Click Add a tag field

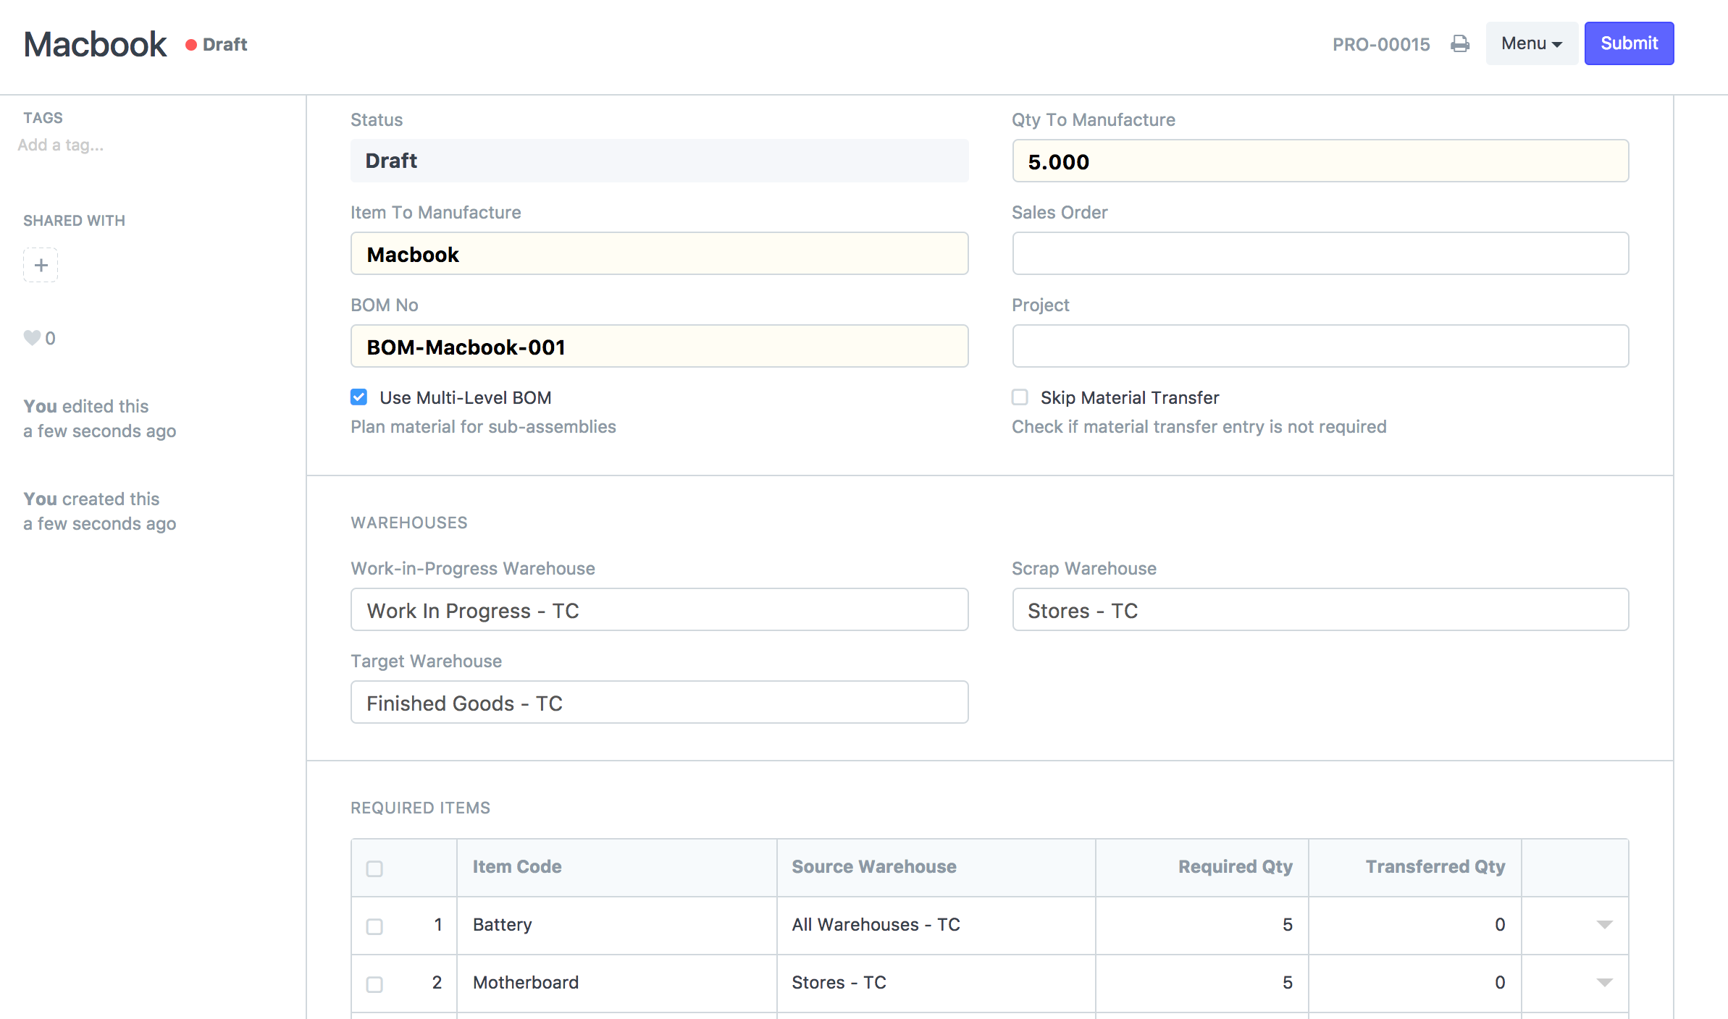tap(61, 145)
